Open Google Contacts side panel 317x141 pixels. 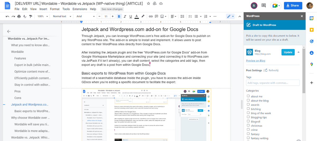tap(311, 53)
